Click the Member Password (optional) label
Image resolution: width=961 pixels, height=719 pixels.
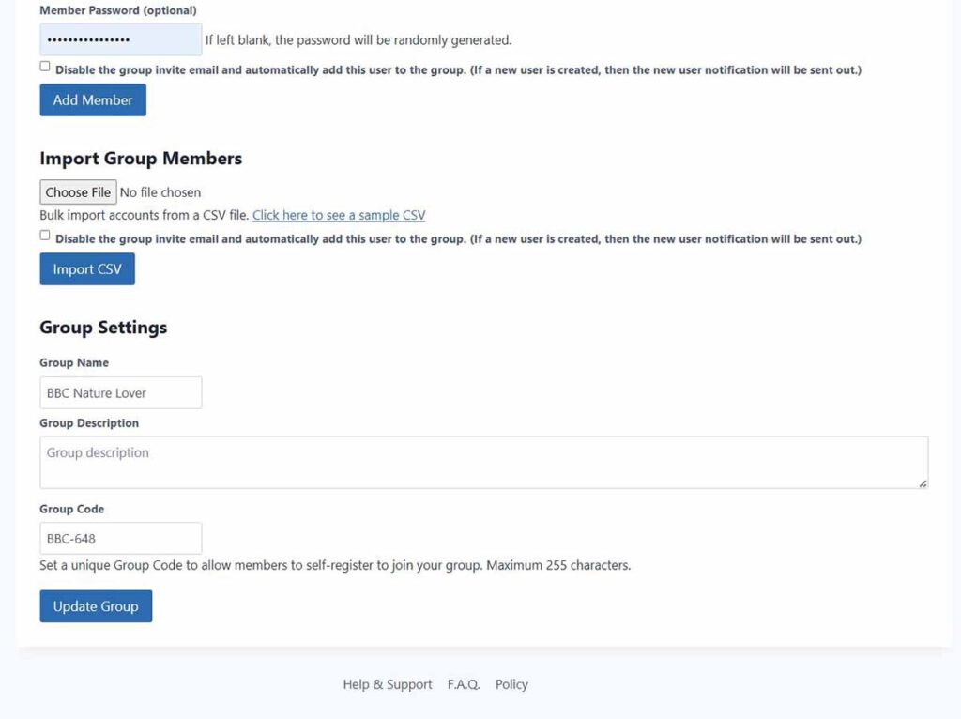(x=118, y=10)
